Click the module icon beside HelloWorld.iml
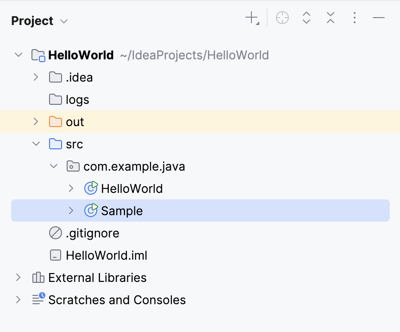The image size is (400, 332). [55, 255]
